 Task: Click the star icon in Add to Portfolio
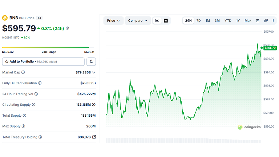pos(7,61)
